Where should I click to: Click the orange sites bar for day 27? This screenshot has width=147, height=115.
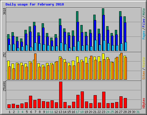(x=121, y=66)
